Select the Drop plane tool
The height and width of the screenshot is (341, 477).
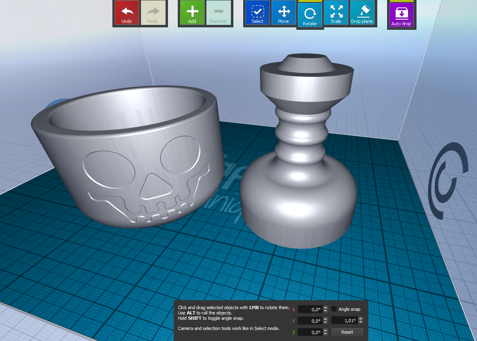[362, 13]
